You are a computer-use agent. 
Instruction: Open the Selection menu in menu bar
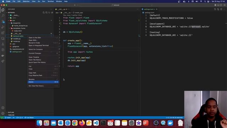coord(26,1)
